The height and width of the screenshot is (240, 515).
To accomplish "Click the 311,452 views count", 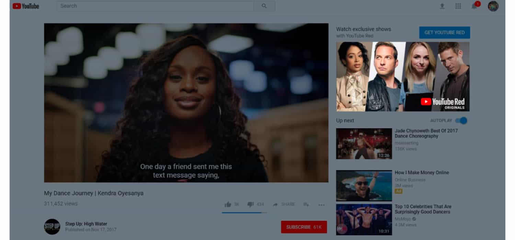I will pyautogui.click(x=61, y=204).
